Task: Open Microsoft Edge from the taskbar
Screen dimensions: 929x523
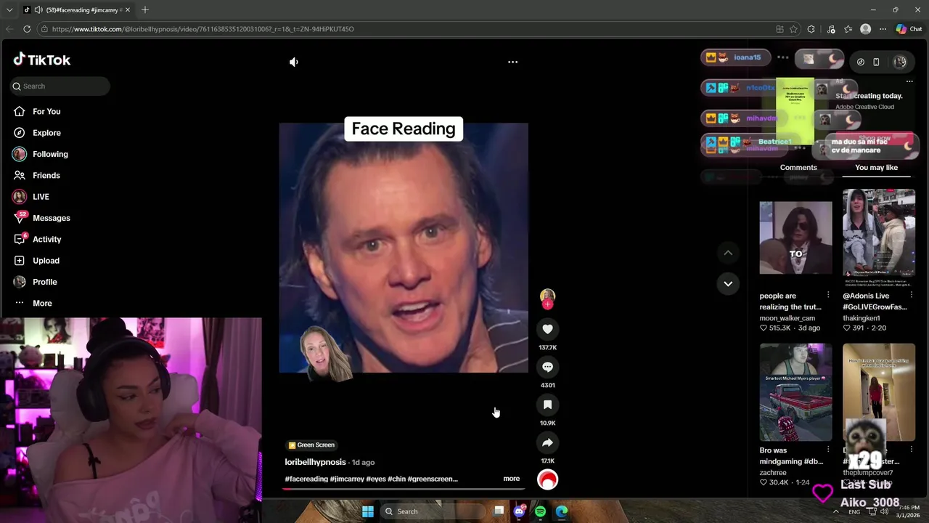Action: 562,511
